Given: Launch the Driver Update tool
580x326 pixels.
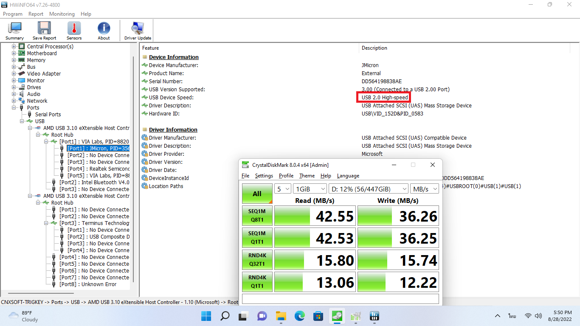Looking at the screenshot, I should coord(138,31).
